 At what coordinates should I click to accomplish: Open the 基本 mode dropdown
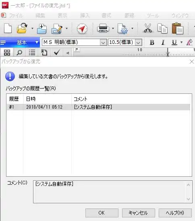point(37,42)
